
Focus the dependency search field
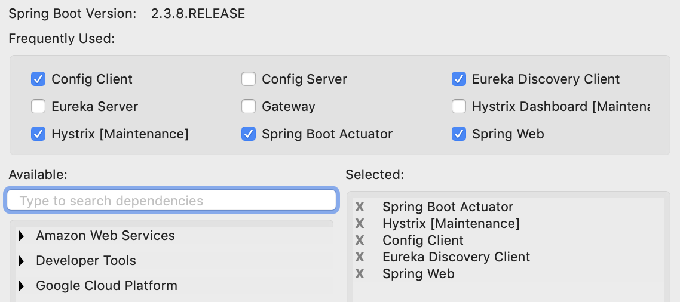click(x=171, y=201)
